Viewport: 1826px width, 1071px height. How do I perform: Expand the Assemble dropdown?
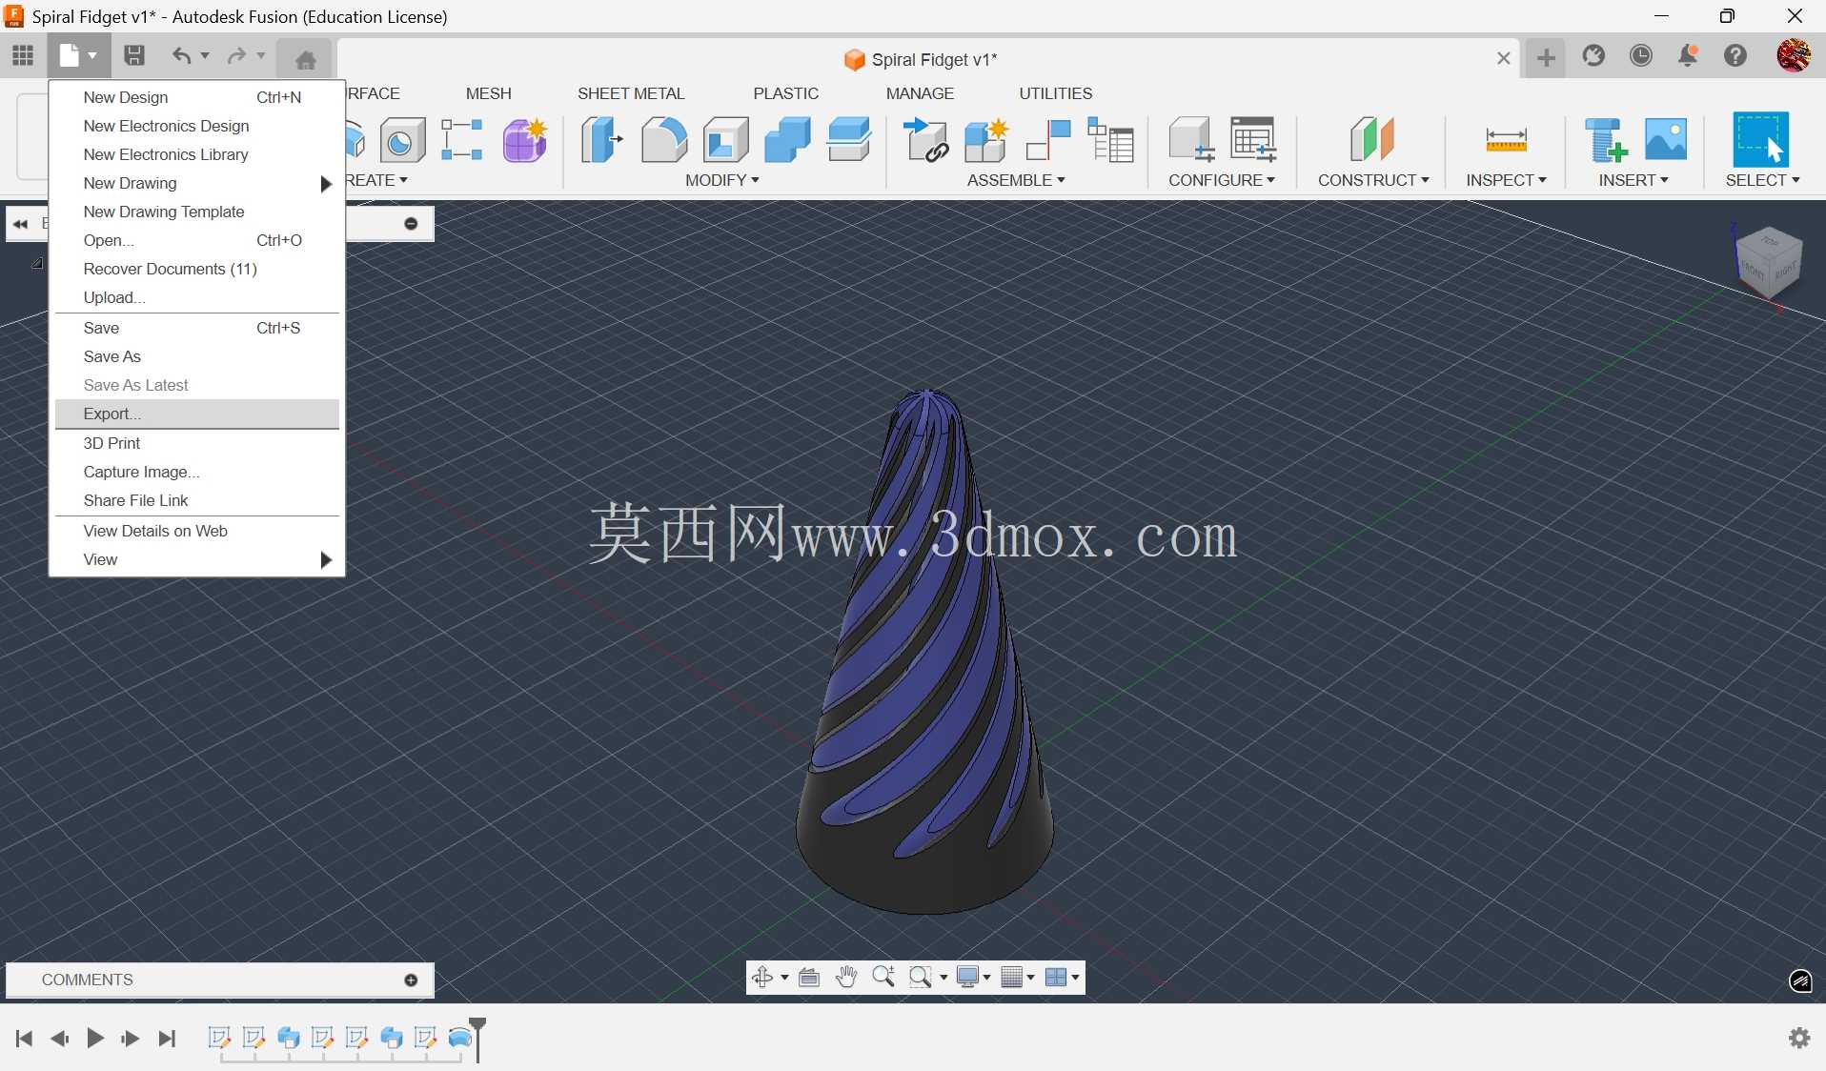(x=1016, y=180)
